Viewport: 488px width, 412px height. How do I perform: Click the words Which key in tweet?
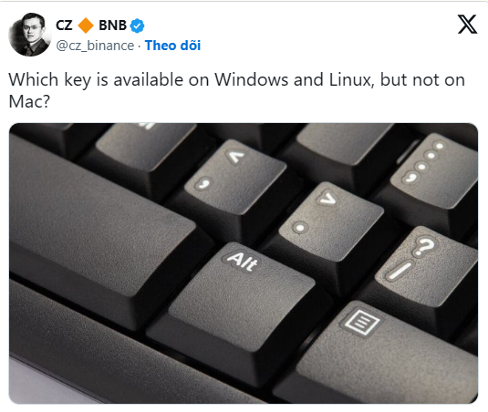[x=50, y=80]
